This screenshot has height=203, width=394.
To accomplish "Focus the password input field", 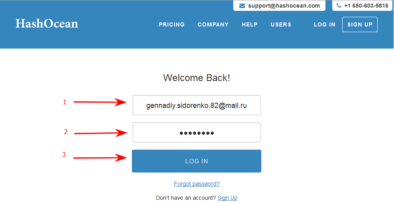I will (197, 132).
